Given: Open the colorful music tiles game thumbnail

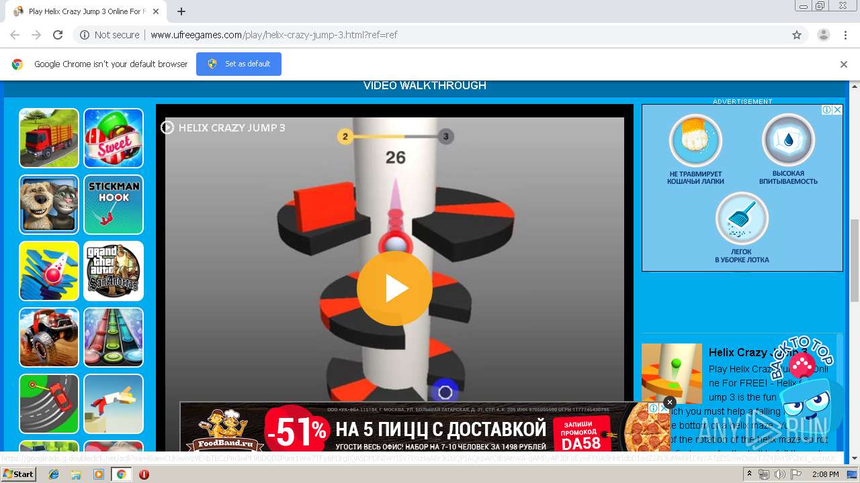Looking at the screenshot, I should click(x=114, y=337).
